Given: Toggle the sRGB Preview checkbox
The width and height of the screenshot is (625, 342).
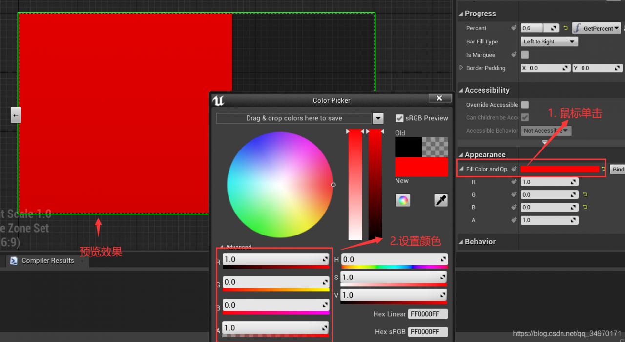Looking at the screenshot, I should click(x=399, y=118).
